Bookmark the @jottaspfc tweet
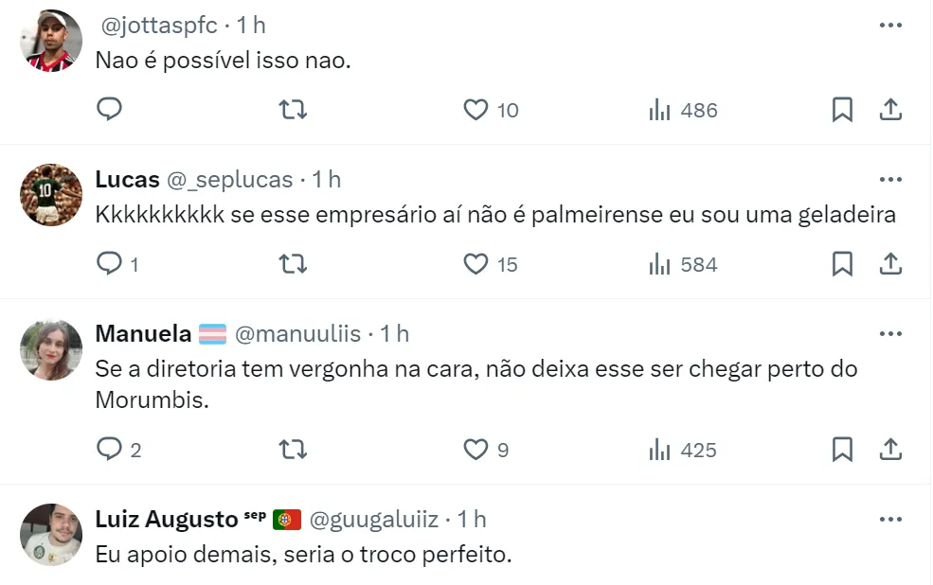 [x=842, y=110]
